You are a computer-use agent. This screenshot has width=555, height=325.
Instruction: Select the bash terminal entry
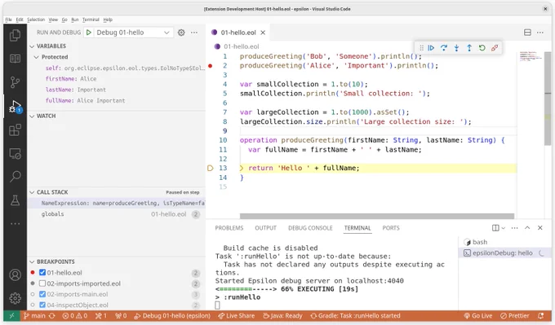click(504, 242)
